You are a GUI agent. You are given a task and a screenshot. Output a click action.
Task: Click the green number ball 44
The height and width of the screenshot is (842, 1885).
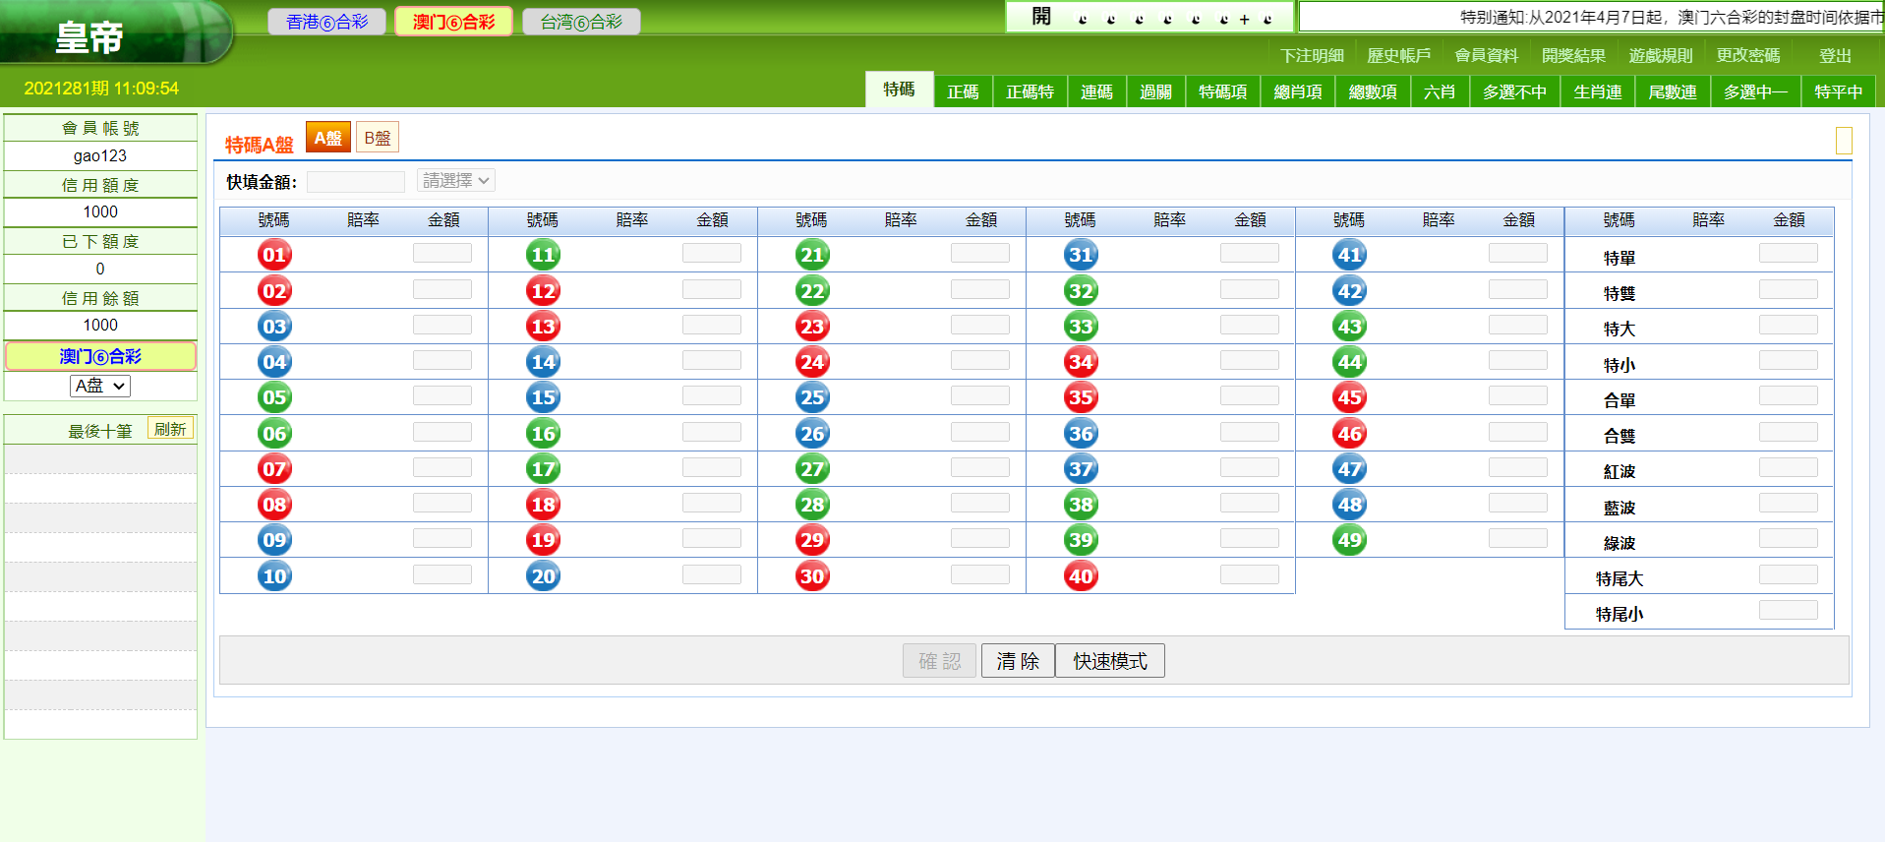(x=1350, y=362)
